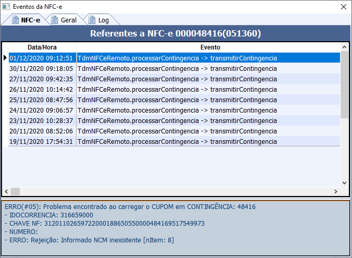Click the vertical scrollbar up arrow
The height and width of the screenshot is (258, 352).
[x=344, y=47]
